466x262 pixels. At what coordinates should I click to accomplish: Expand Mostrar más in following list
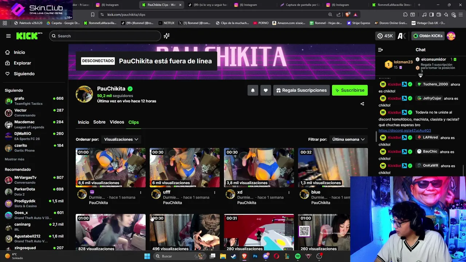tap(15, 159)
